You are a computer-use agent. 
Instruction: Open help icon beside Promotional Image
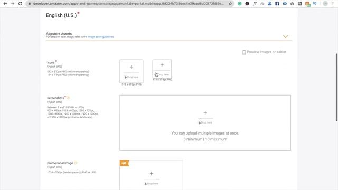pos(76,163)
